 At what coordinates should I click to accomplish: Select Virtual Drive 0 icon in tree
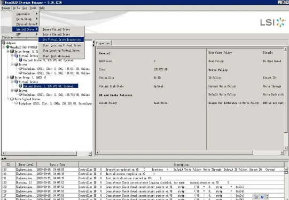tap(21, 60)
